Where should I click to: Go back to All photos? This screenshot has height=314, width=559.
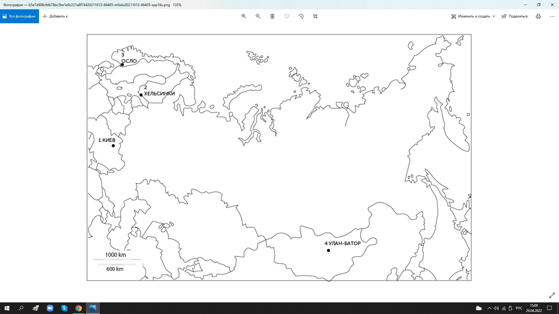pos(19,16)
